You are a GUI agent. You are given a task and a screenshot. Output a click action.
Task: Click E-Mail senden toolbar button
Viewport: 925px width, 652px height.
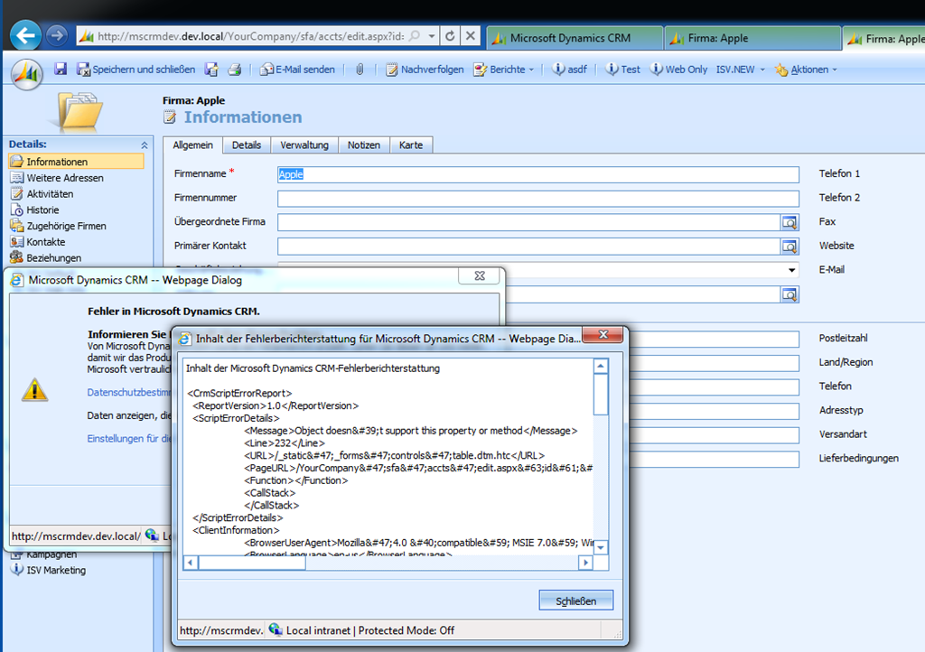[297, 70]
